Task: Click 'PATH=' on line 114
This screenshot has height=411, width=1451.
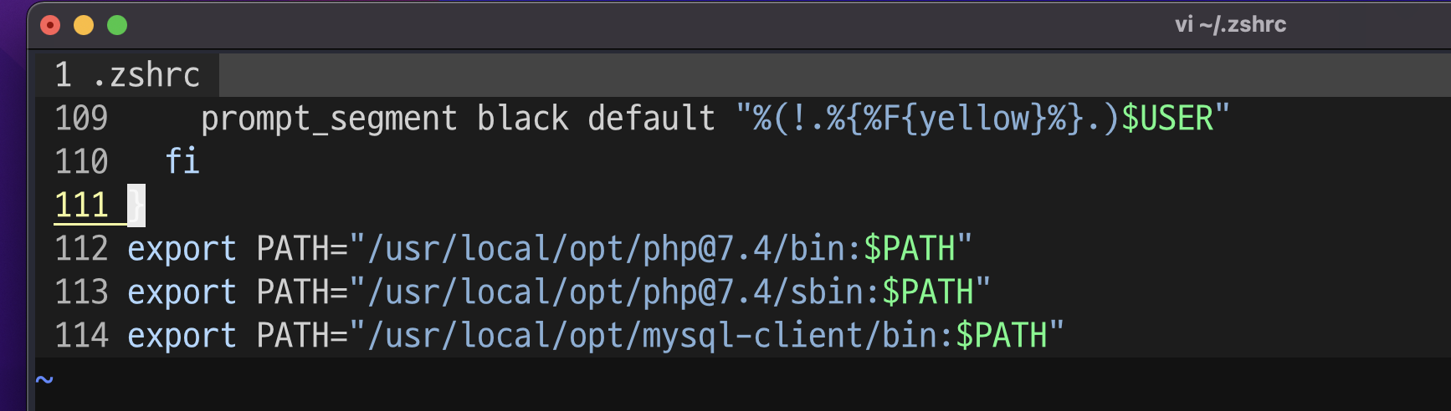Action: 302,336
